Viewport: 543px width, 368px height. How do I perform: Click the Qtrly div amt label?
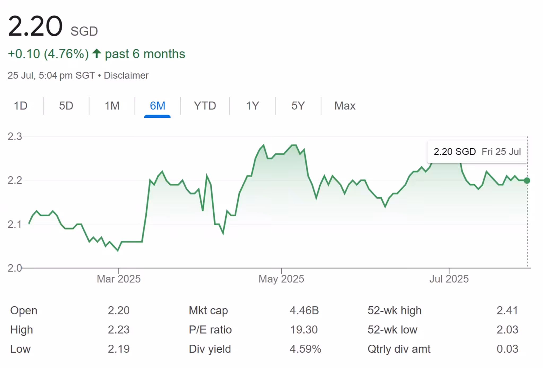(x=399, y=349)
